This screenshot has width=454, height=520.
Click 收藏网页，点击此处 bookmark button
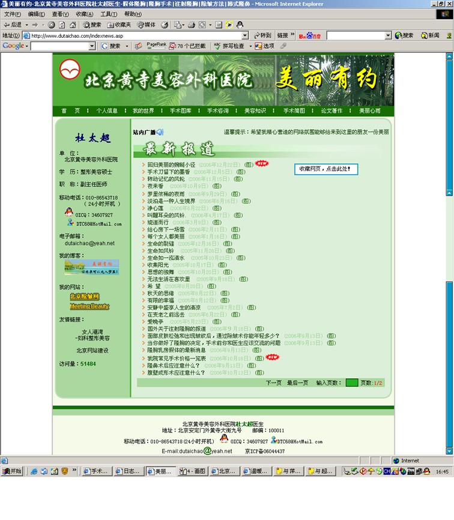pyautogui.click(x=325, y=169)
